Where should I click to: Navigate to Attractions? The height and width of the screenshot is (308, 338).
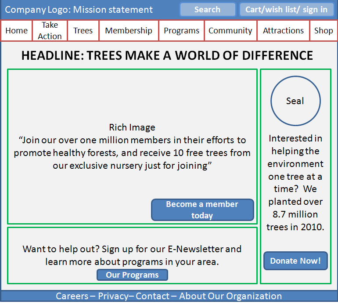click(x=283, y=31)
